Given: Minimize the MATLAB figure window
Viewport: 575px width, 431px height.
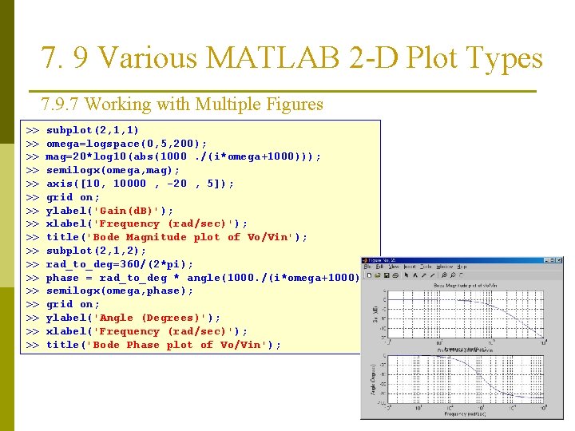Looking at the screenshot, I should click(x=546, y=260).
